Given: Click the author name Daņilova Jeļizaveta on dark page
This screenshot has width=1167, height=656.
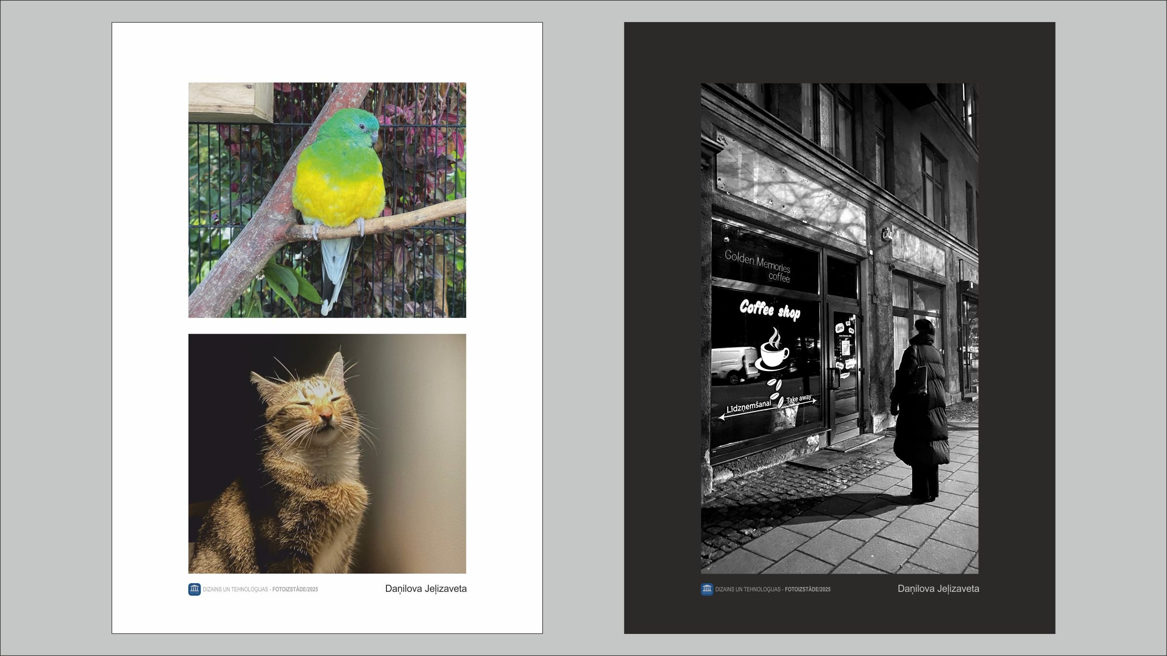Looking at the screenshot, I should (x=938, y=589).
